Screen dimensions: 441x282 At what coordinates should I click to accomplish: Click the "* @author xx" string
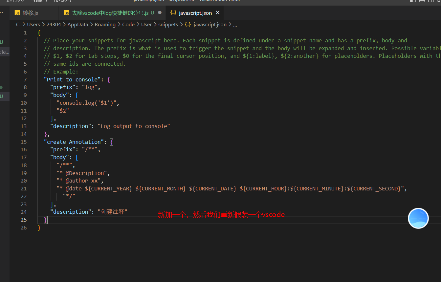click(78, 181)
